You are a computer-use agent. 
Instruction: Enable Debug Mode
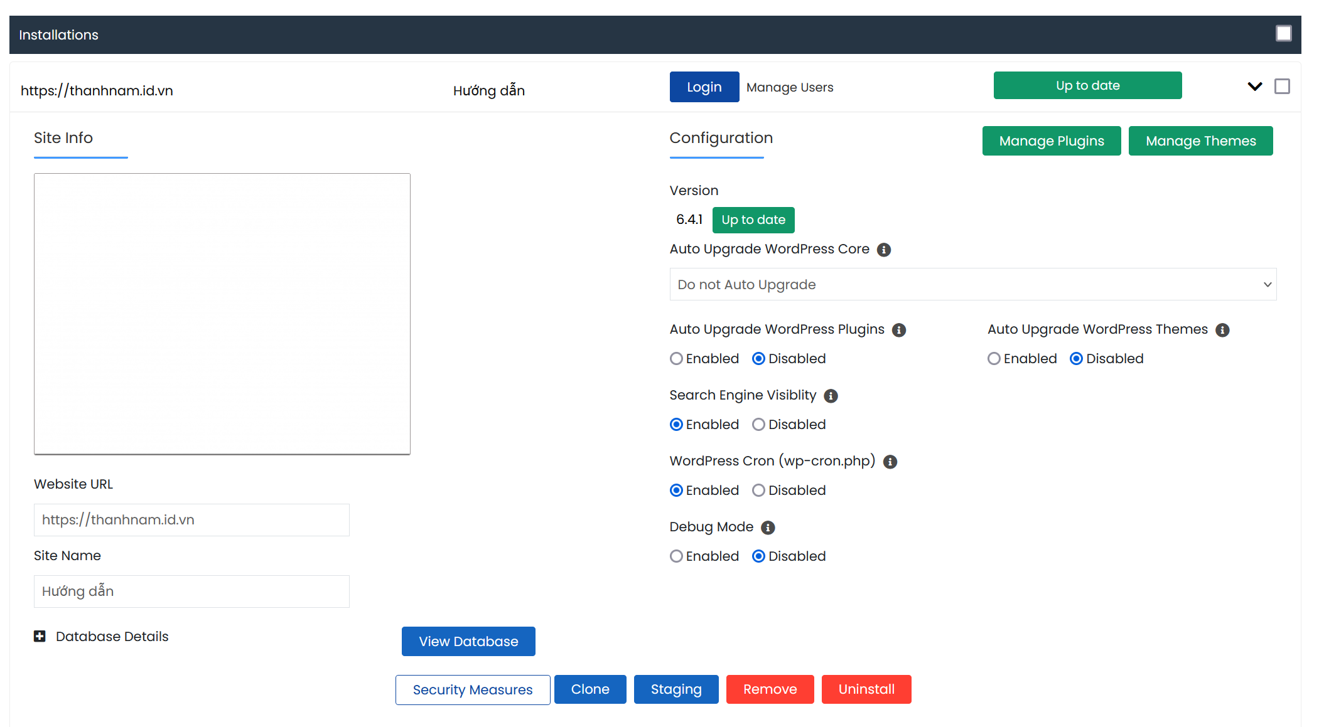click(676, 556)
